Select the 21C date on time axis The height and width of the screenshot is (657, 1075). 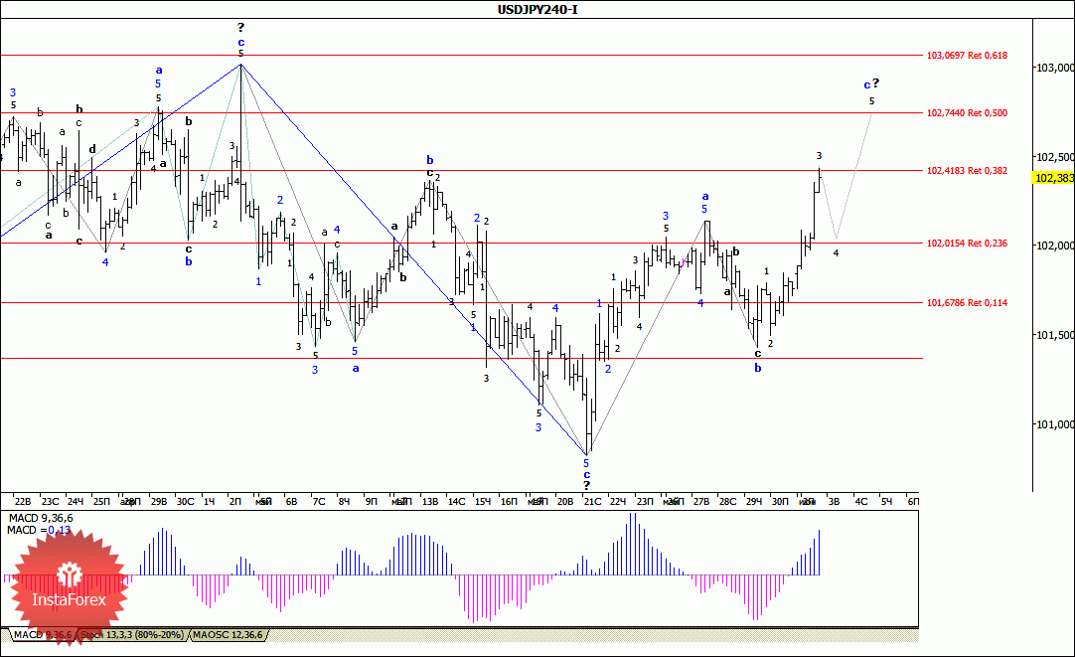pyautogui.click(x=592, y=502)
